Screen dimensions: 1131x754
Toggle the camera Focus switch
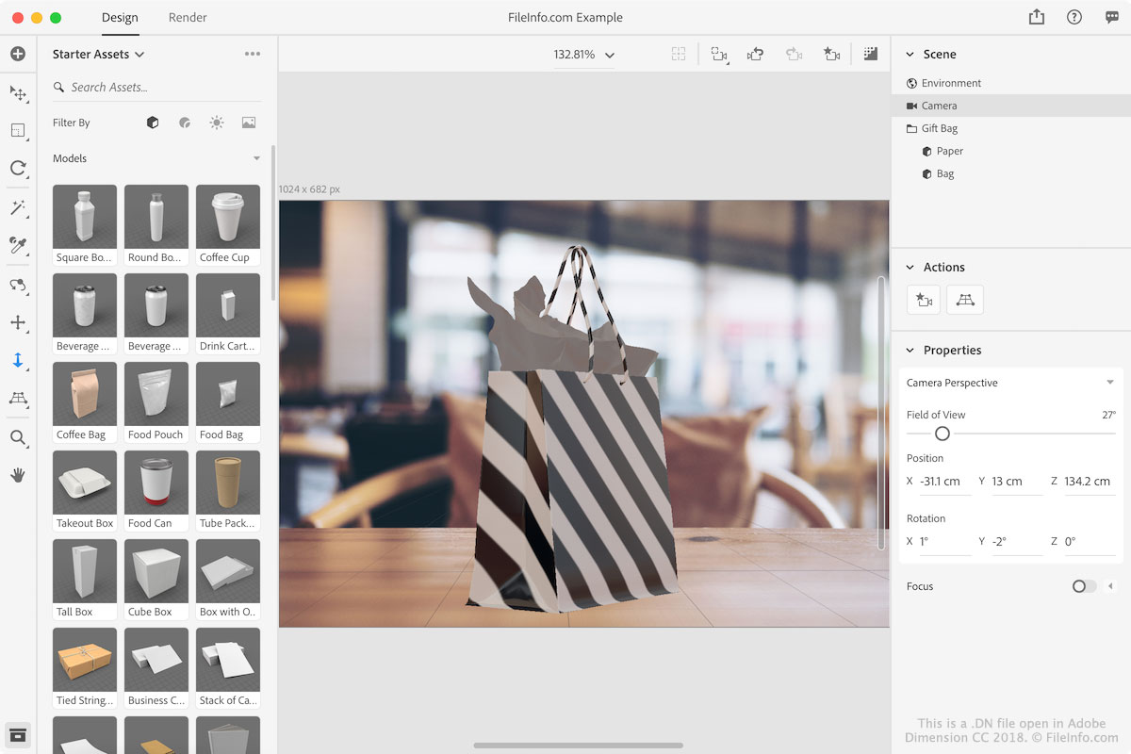(x=1084, y=586)
